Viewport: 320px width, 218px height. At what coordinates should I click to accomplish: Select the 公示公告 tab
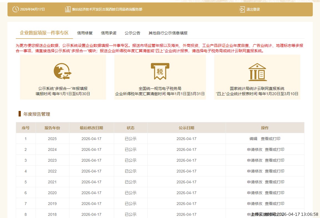132,33
